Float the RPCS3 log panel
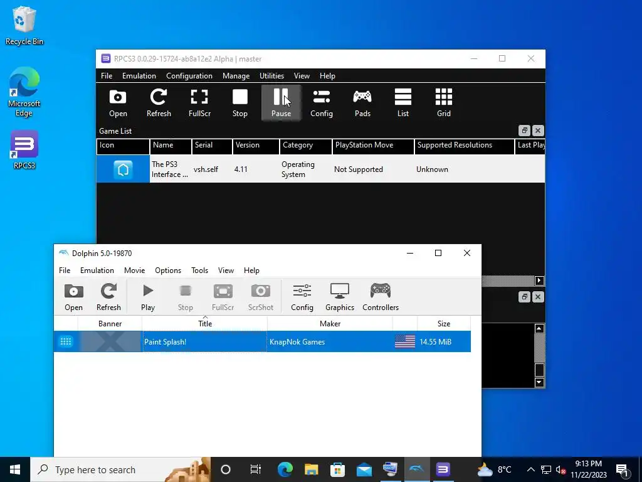 click(x=525, y=297)
